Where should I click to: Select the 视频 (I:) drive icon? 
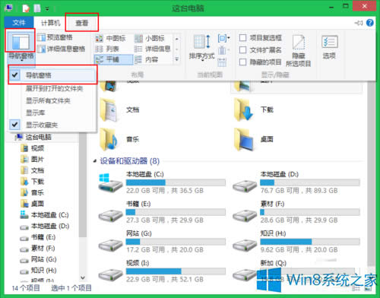click(110, 275)
